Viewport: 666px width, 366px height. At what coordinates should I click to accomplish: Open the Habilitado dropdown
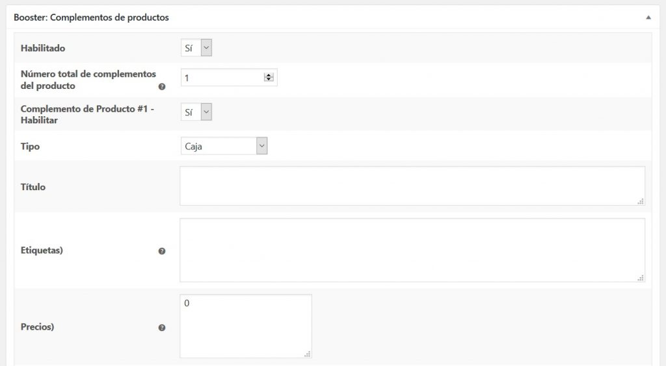pyautogui.click(x=196, y=48)
